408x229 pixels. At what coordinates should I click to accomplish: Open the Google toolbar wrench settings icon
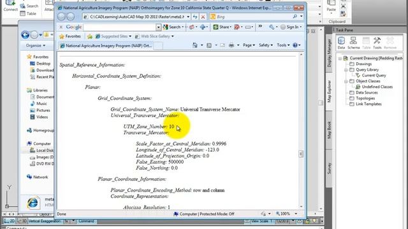tap(272, 27)
